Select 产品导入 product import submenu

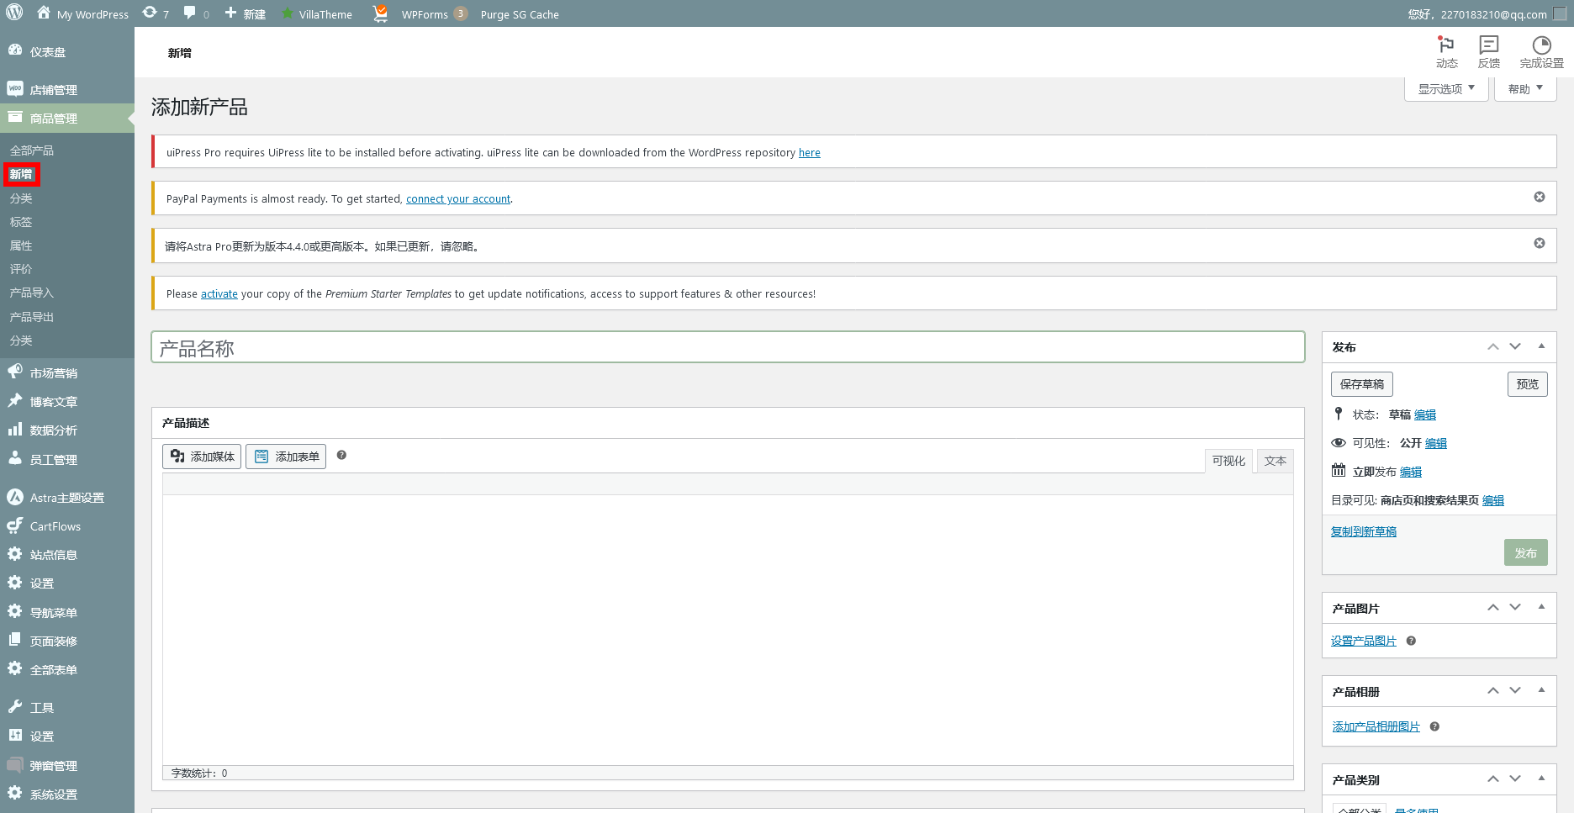32,293
